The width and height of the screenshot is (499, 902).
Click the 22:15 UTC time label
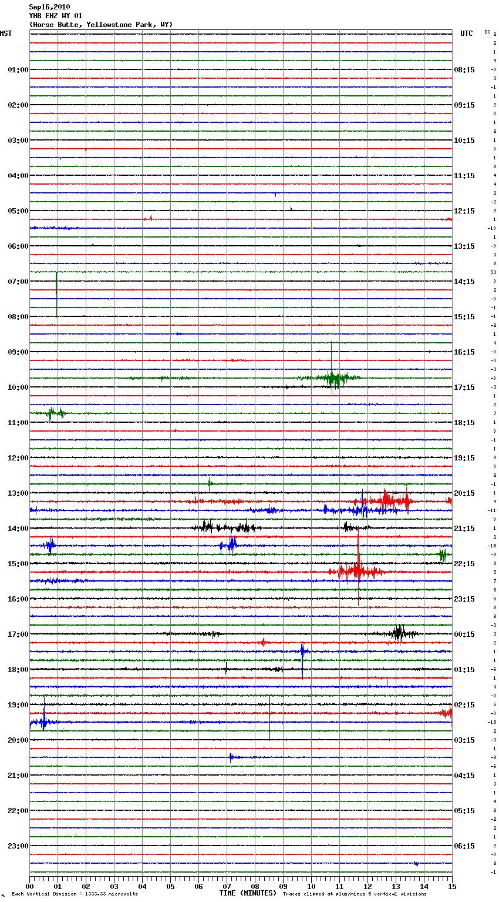click(464, 564)
